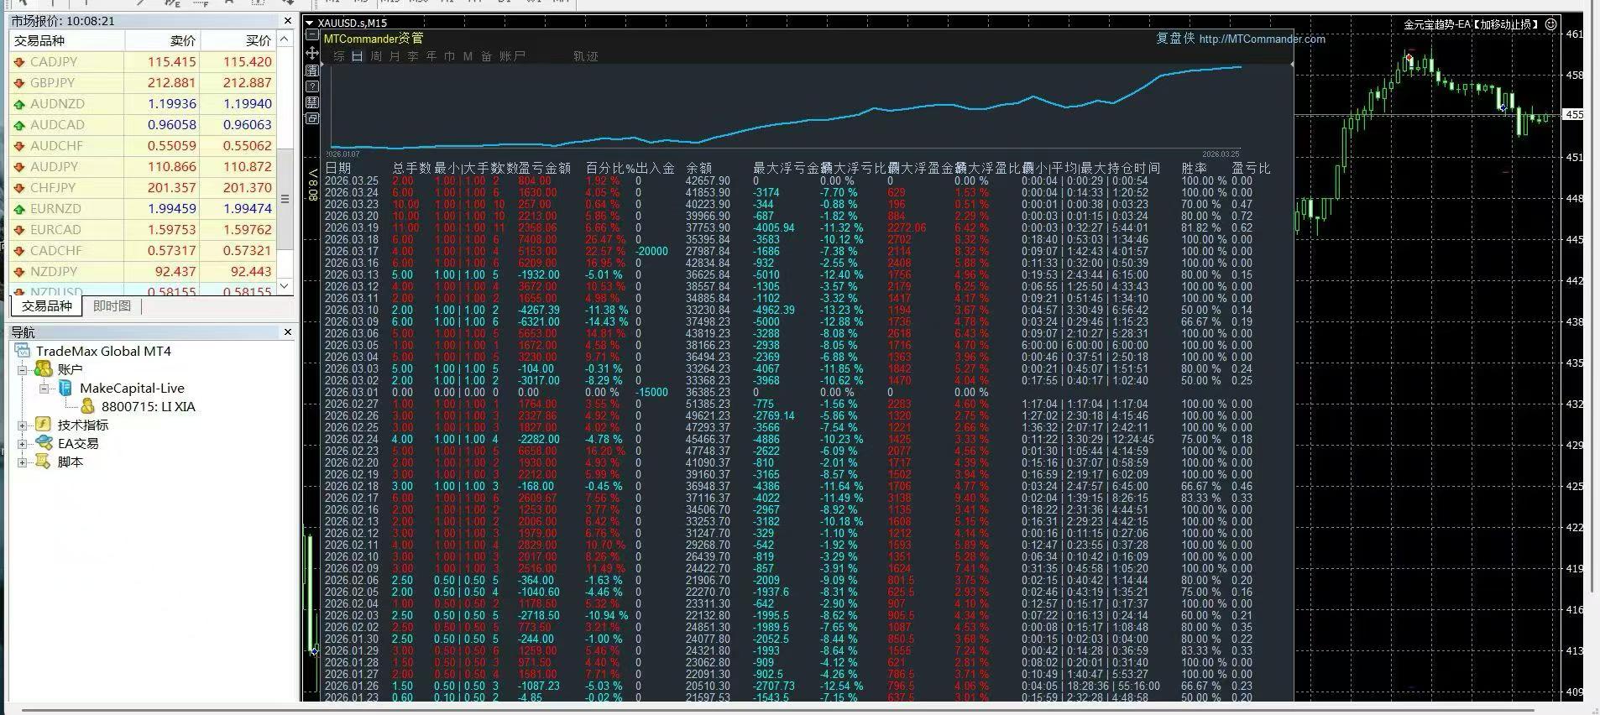Select the 8800715: LI XIA account
The height and width of the screenshot is (715, 1600).
pos(149,406)
